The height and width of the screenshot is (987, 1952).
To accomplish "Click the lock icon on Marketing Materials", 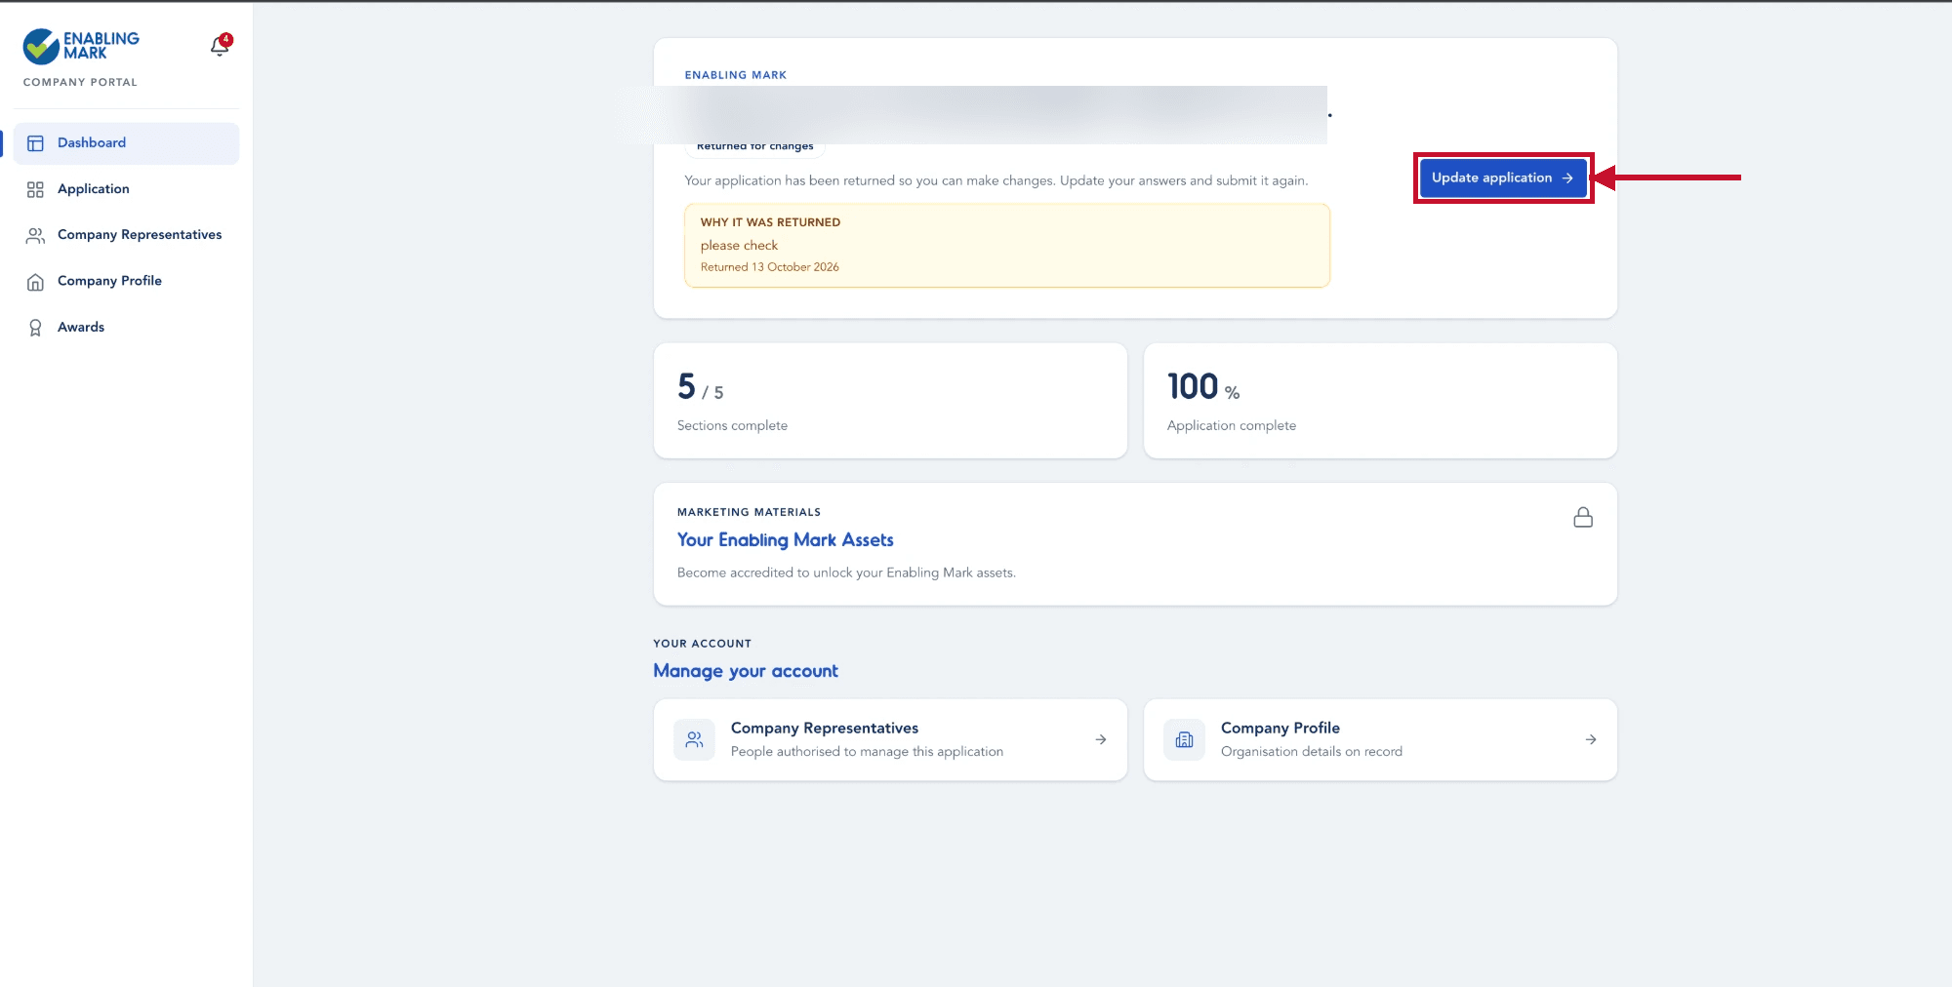I will [x=1583, y=517].
